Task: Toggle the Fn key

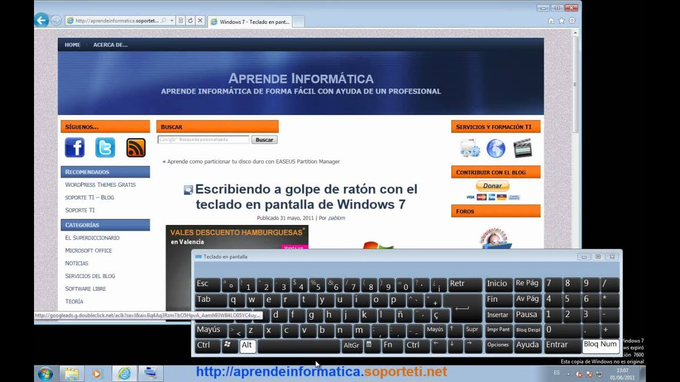Action: (x=392, y=346)
